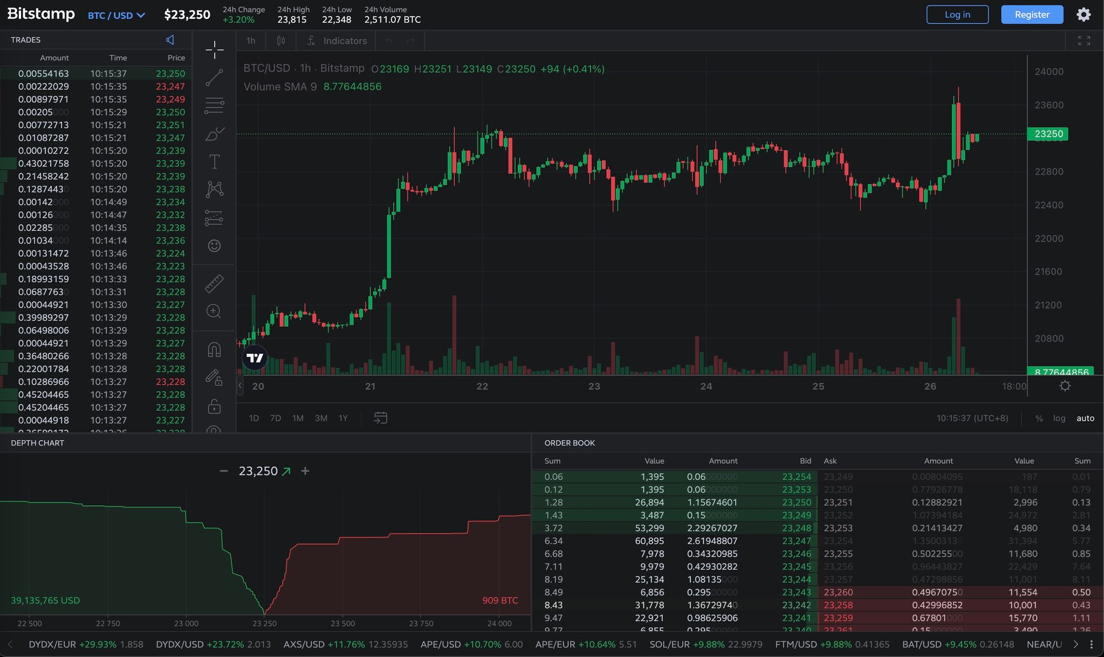This screenshot has width=1104, height=657.
Task: Open DYDX/USD ticker pair
Action: click(x=213, y=644)
